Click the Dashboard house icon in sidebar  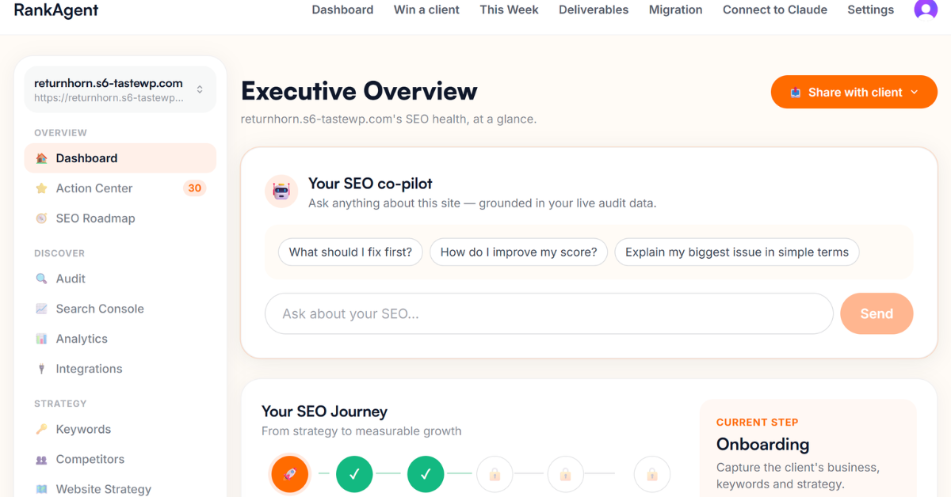[x=41, y=158]
